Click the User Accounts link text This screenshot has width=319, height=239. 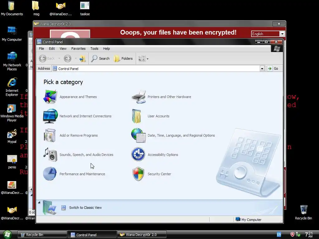tap(159, 116)
